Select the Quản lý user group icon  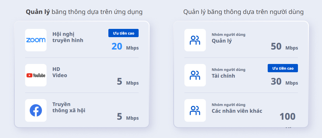pos(195,40)
